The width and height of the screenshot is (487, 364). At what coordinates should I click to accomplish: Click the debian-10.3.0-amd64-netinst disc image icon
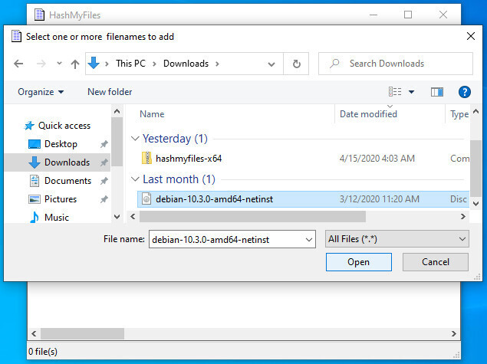pyautogui.click(x=146, y=199)
